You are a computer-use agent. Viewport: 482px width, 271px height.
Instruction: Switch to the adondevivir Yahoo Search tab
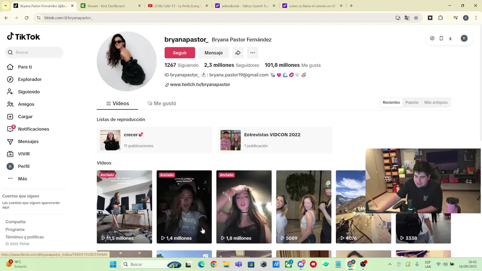245,6
